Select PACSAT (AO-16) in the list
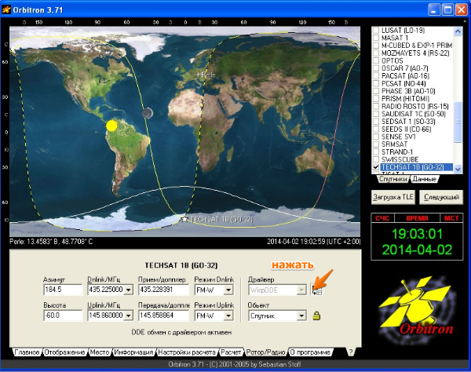This screenshot has height=372, width=471. tap(405, 75)
